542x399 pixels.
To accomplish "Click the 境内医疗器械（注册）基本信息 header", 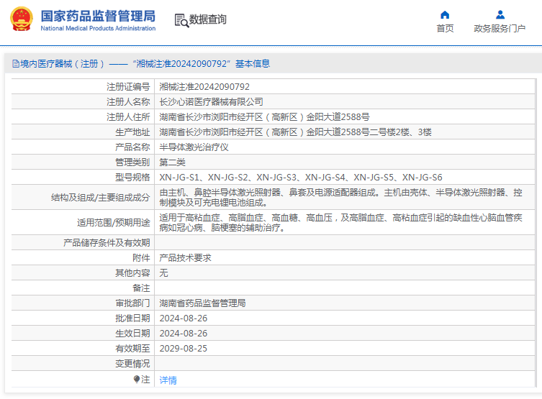I will pos(141,63).
